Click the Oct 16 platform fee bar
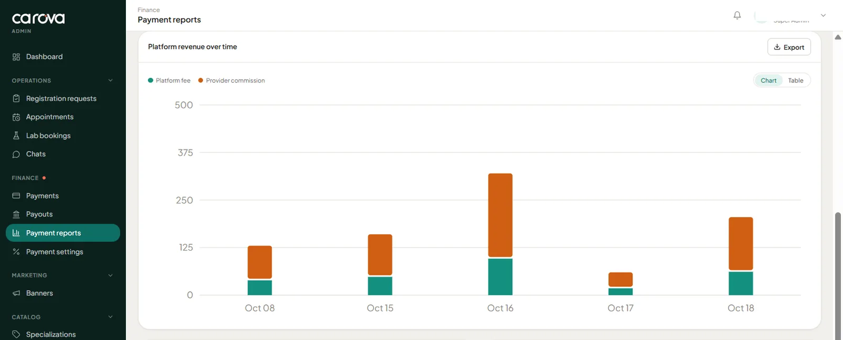The height and width of the screenshot is (340, 843). point(500,277)
